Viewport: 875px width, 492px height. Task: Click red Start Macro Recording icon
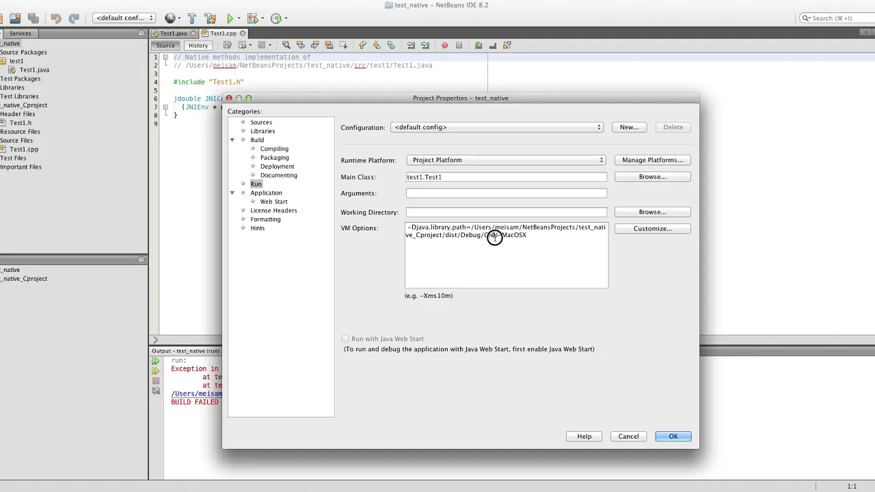click(x=444, y=45)
